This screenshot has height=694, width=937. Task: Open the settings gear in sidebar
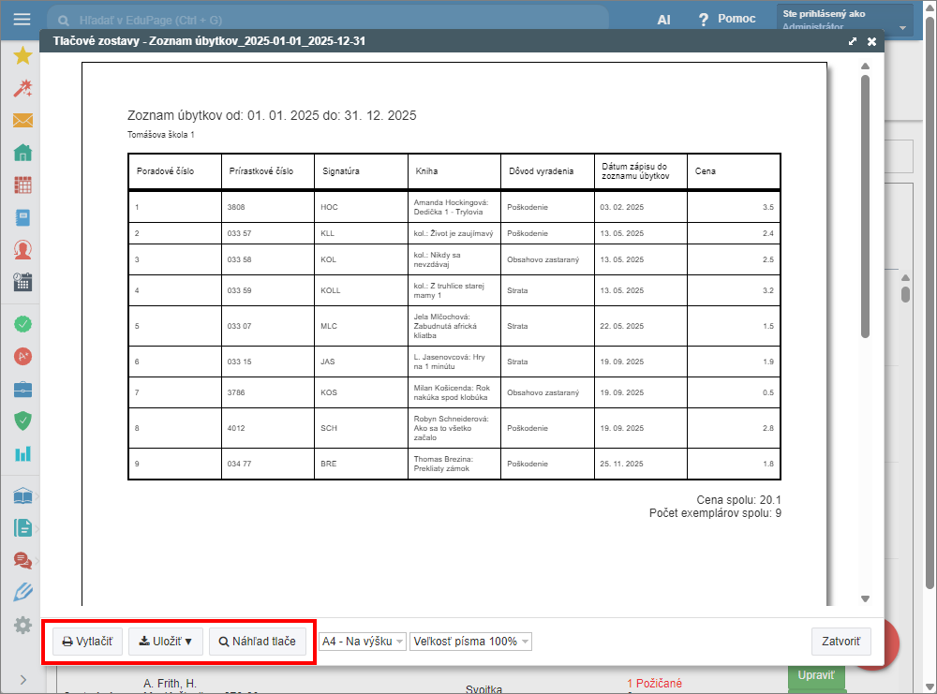tap(22, 624)
